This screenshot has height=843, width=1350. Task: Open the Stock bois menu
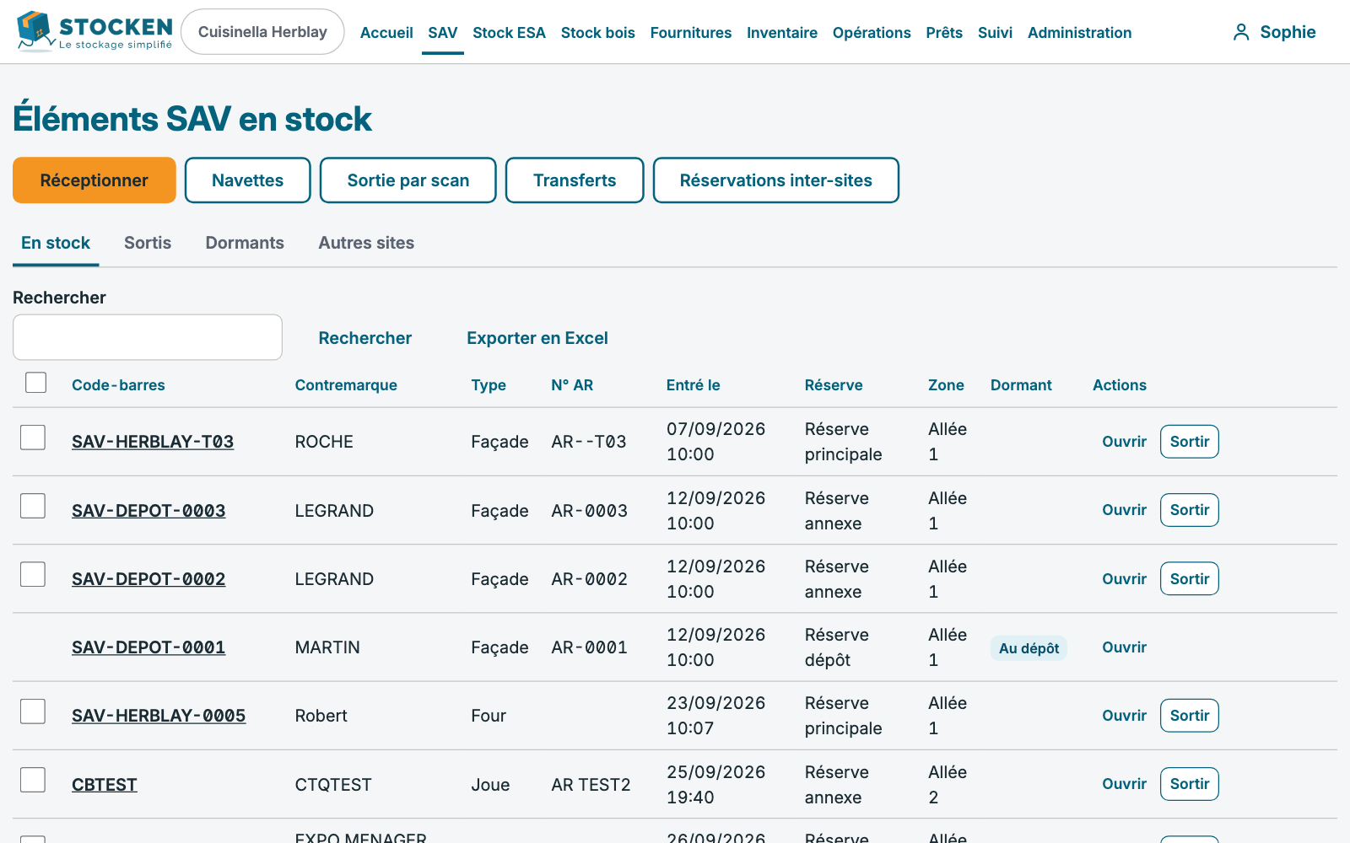597,33
